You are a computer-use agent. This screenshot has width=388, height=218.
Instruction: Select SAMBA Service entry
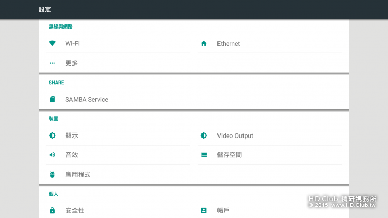[x=87, y=100]
